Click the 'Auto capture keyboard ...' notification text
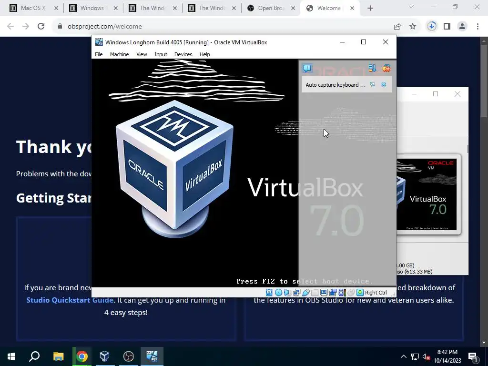 [335, 85]
